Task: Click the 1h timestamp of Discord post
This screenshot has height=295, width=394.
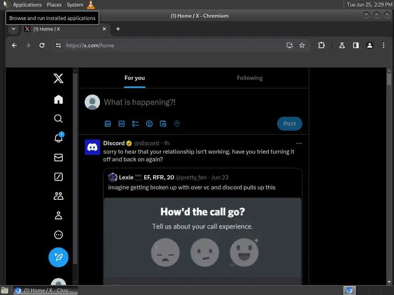Action: point(167,143)
